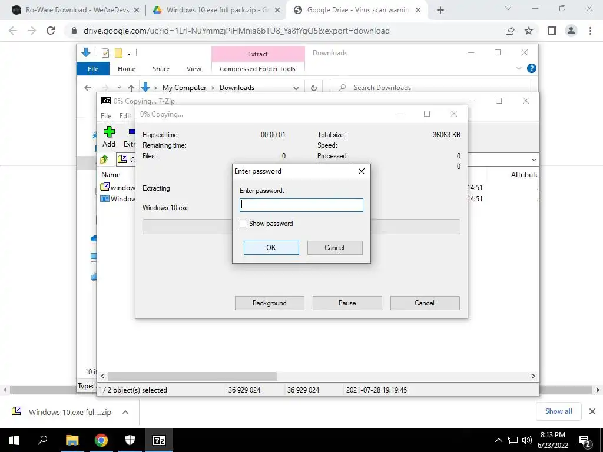Close the Chrome downloads bar

pos(592,411)
